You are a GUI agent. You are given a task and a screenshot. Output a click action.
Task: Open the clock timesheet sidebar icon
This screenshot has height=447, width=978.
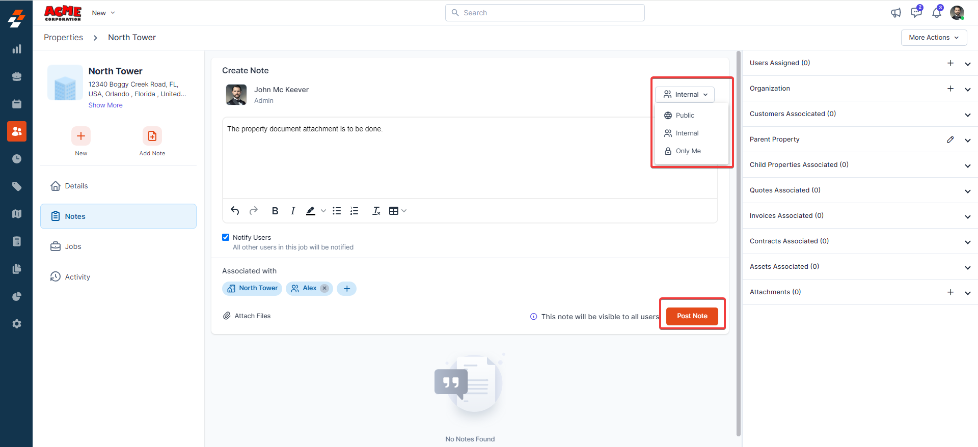(17, 159)
